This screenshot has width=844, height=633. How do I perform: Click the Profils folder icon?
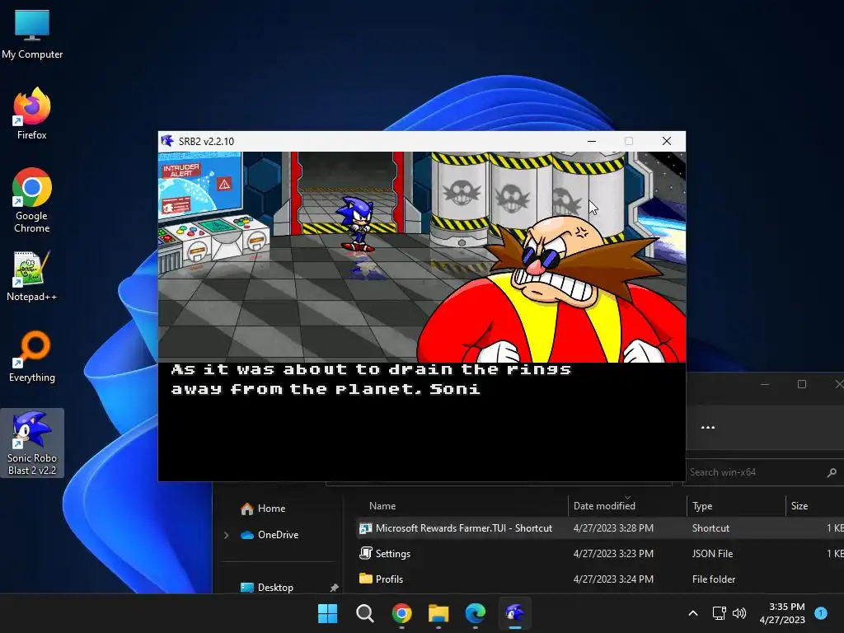pos(366,579)
